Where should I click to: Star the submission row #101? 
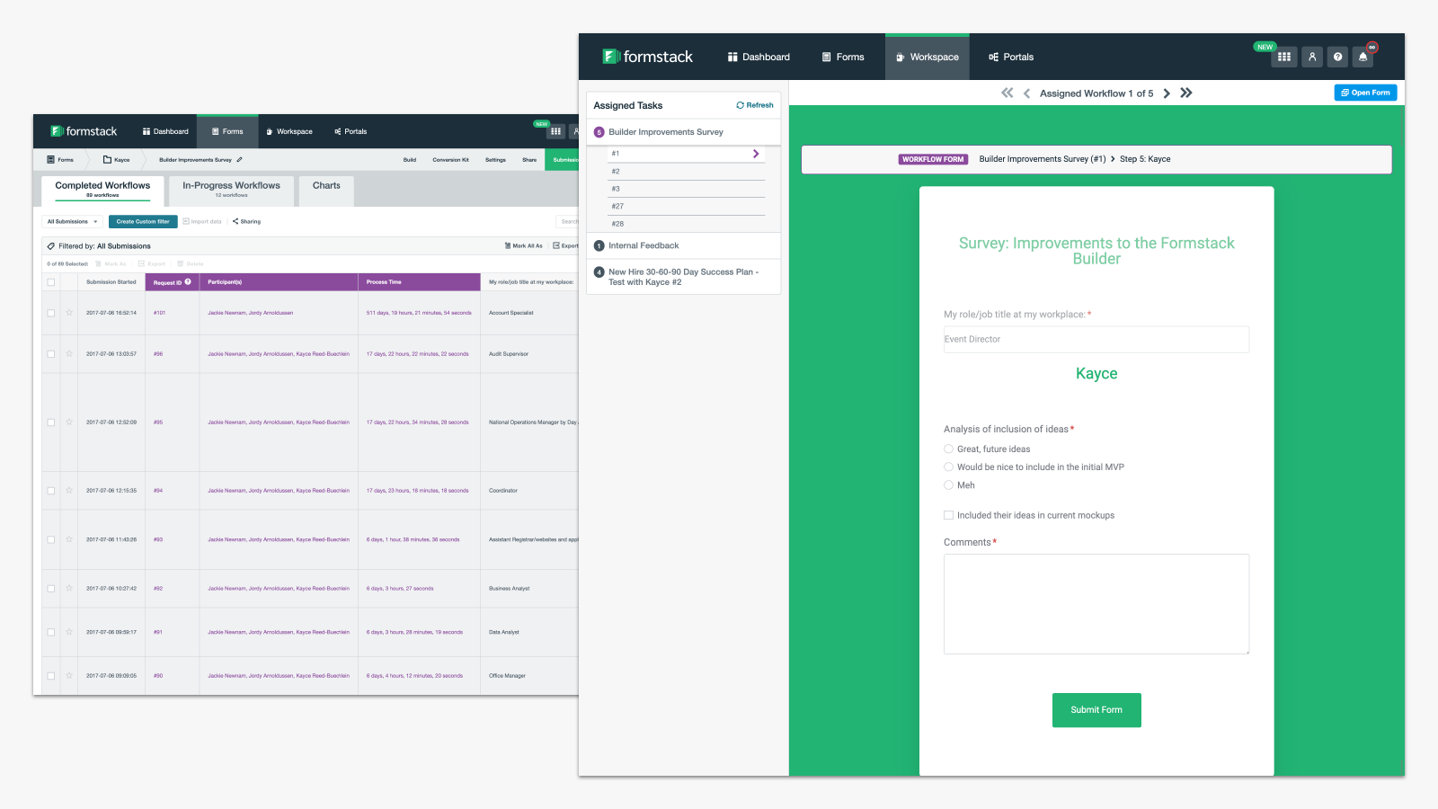coord(69,313)
